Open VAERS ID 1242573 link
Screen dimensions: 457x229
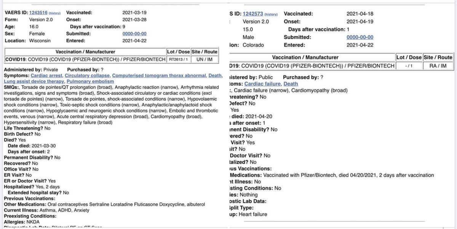coord(253,14)
